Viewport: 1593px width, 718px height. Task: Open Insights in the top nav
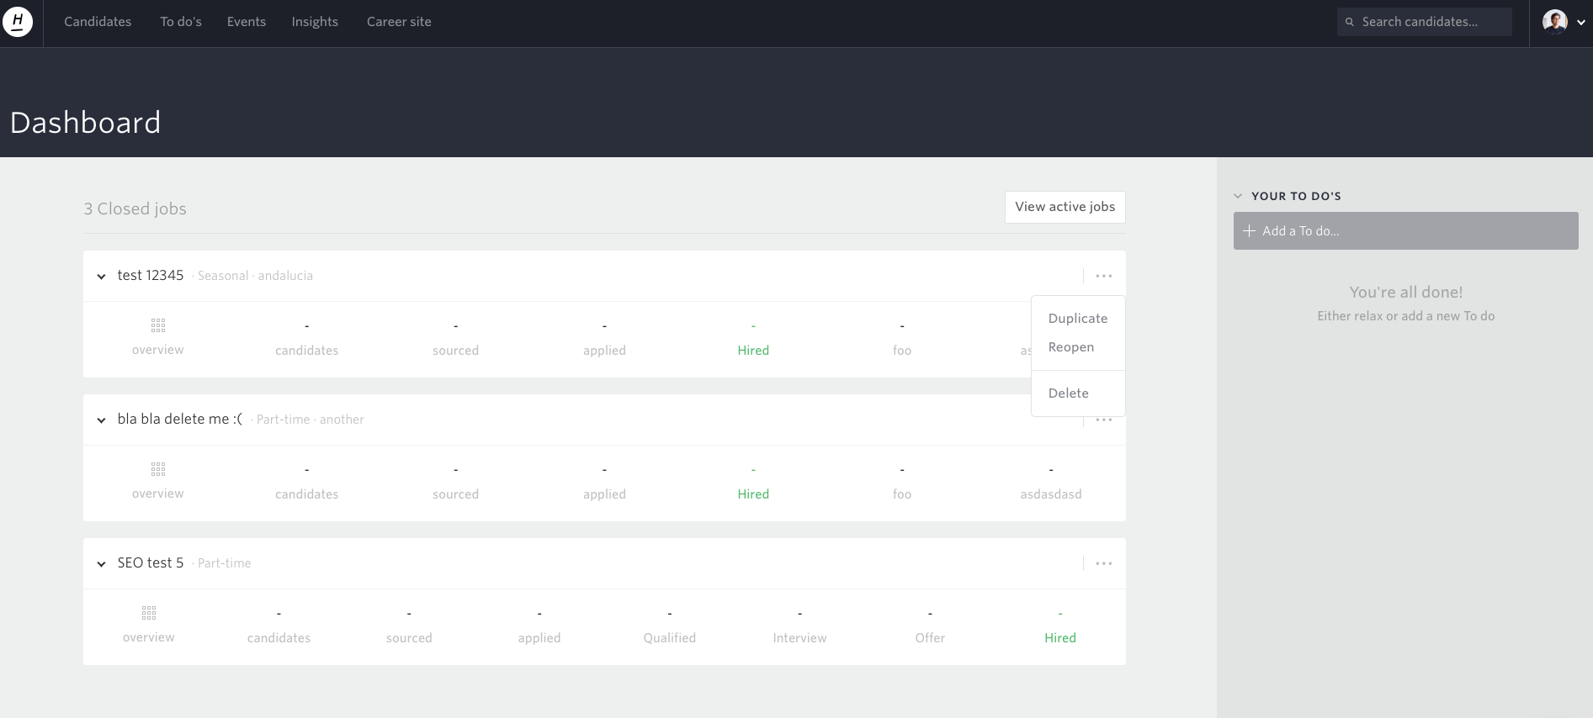click(315, 22)
